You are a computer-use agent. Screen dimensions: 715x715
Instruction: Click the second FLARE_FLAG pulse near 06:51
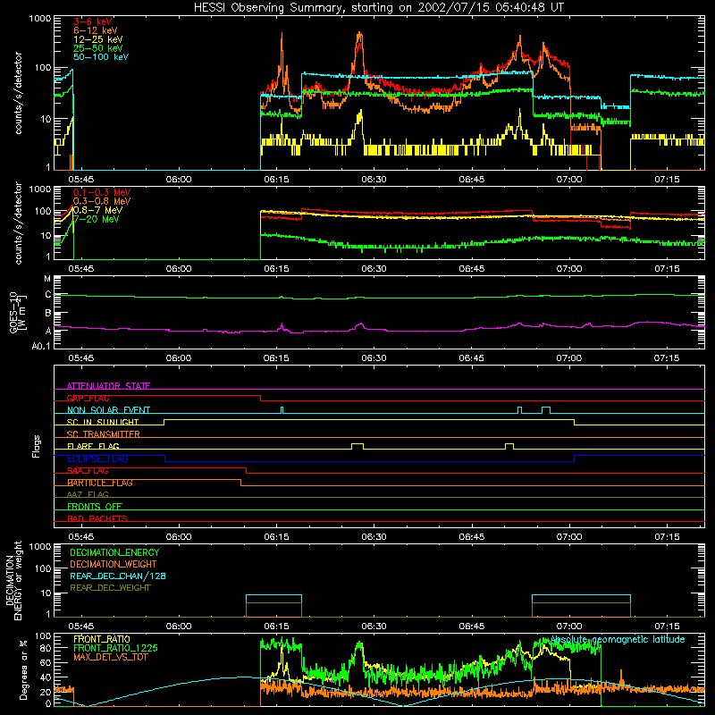[509, 446]
